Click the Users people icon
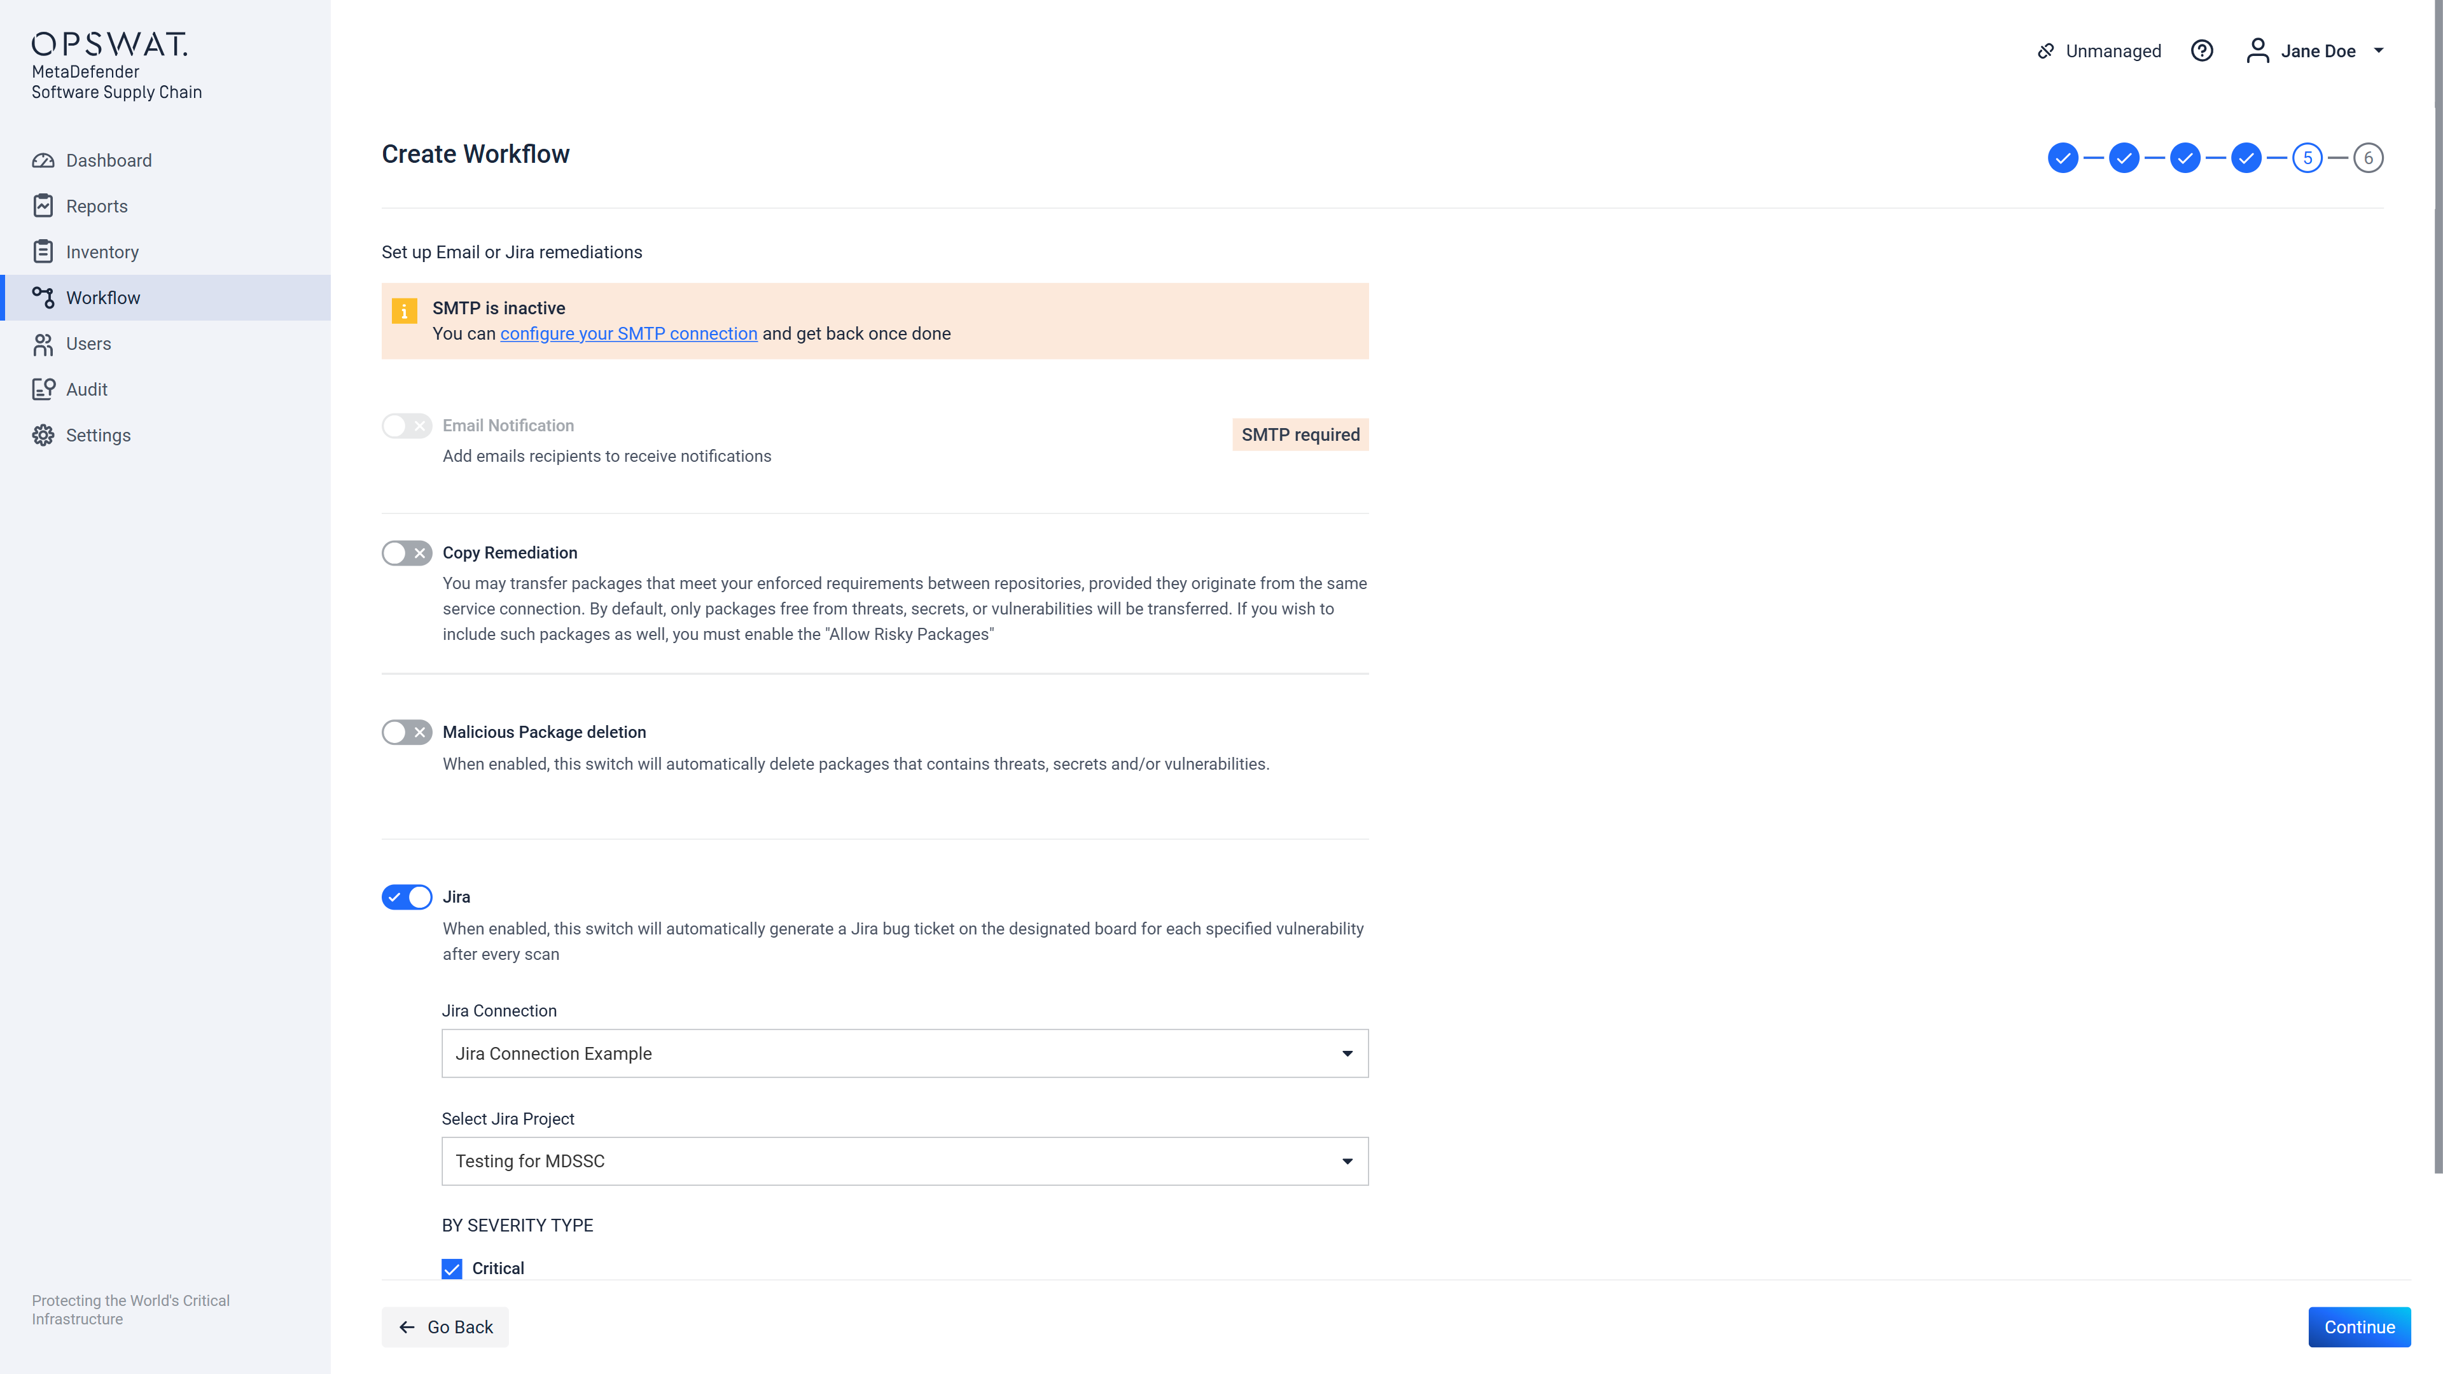 click(43, 343)
